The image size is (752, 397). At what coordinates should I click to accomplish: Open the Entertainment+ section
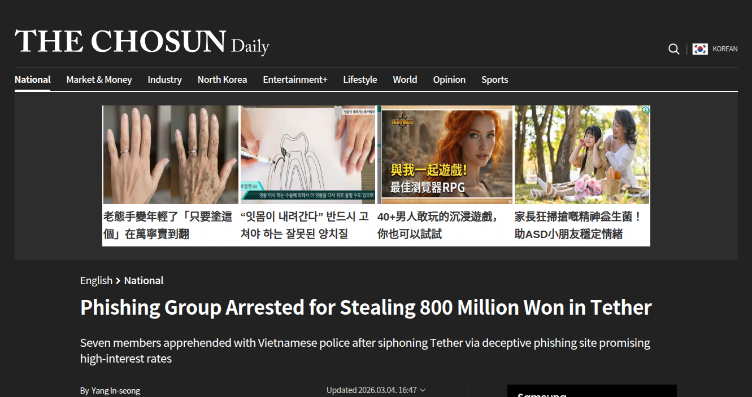(x=295, y=80)
